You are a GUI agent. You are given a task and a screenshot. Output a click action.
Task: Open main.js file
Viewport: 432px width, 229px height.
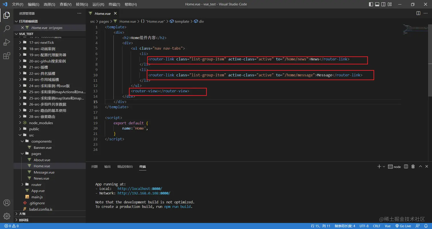pyautogui.click(x=50, y=197)
